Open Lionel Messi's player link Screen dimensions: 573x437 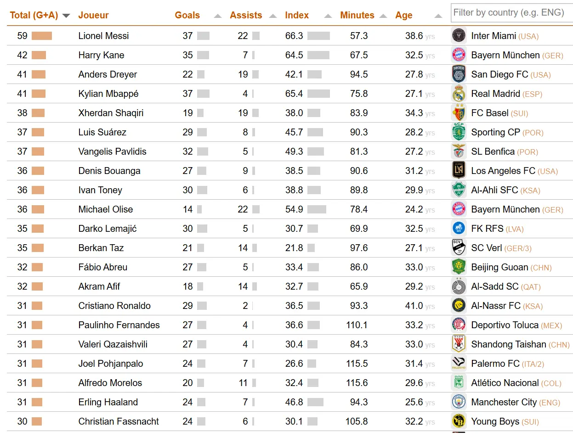103,36
